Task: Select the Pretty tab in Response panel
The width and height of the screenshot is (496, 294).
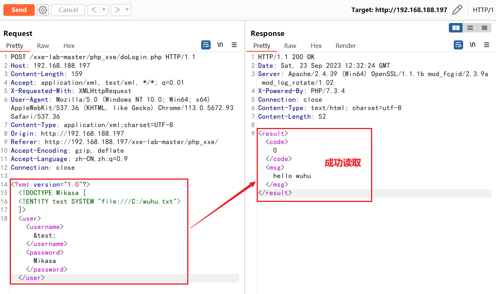Action: pyautogui.click(x=262, y=46)
